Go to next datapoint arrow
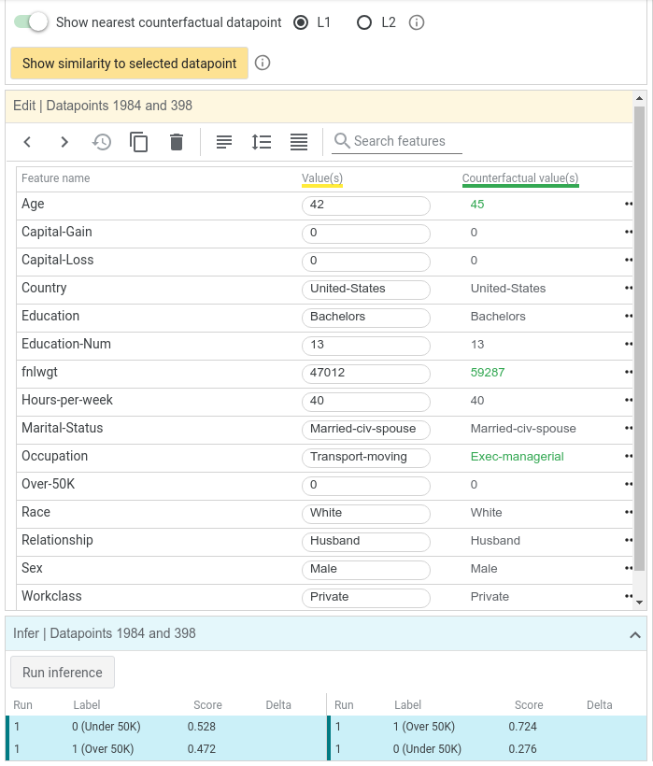The image size is (653, 766). point(64,142)
